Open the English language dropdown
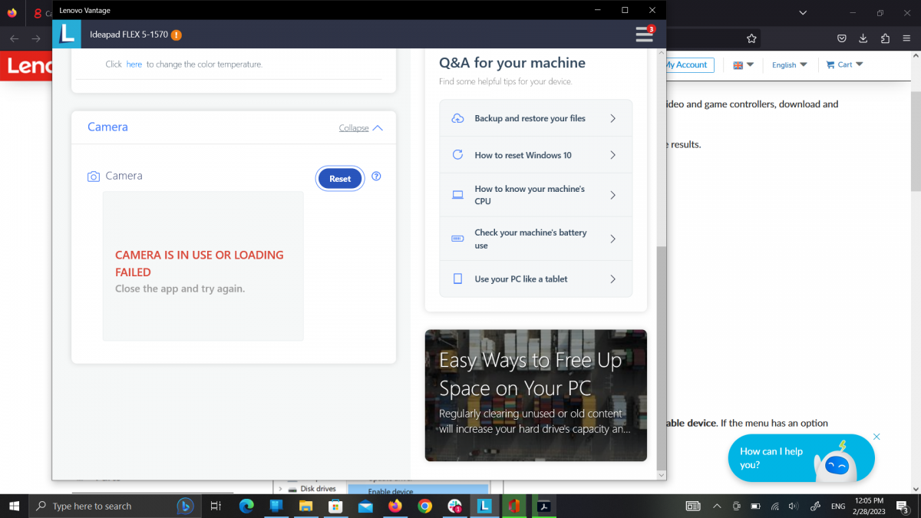Viewport: 921px width, 518px height. click(x=789, y=65)
